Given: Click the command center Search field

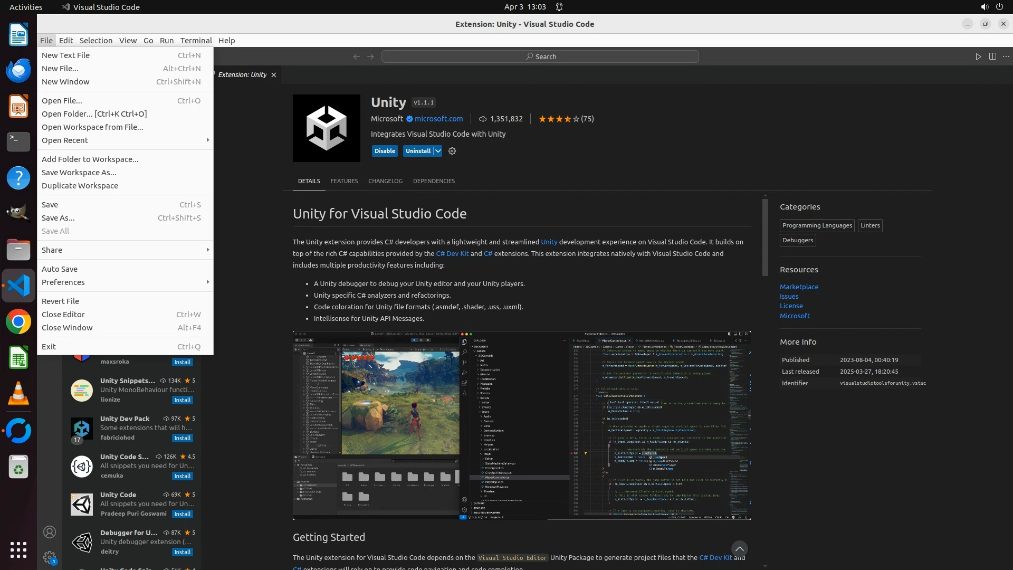Looking at the screenshot, I should pos(540,56).
